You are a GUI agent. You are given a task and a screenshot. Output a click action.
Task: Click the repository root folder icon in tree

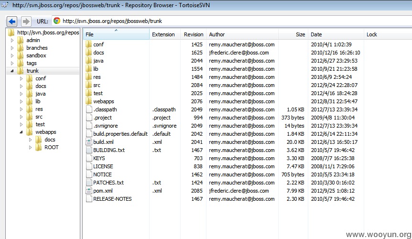tap(11, 33)
